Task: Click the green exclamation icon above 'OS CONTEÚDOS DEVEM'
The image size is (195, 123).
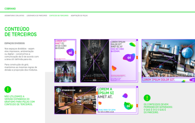Action: tap(147, 98)
